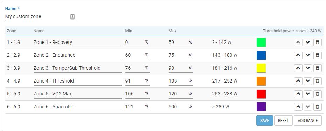Move Zone 5 - VO2 Max up
This screenshot has height=131, width=326.
(x=298, y=94)
